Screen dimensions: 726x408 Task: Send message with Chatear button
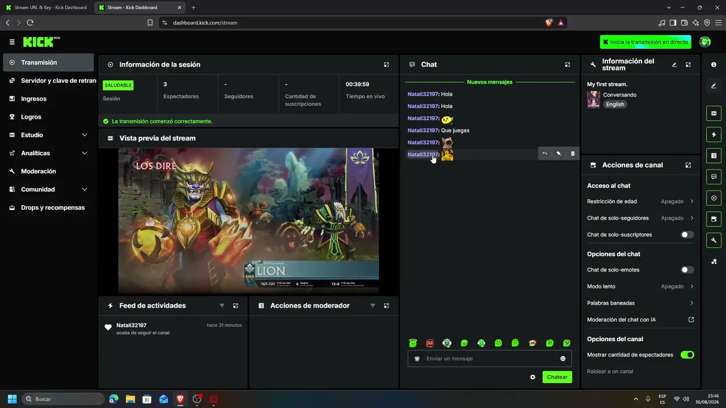pyautogui.click(x=557, y=377)
